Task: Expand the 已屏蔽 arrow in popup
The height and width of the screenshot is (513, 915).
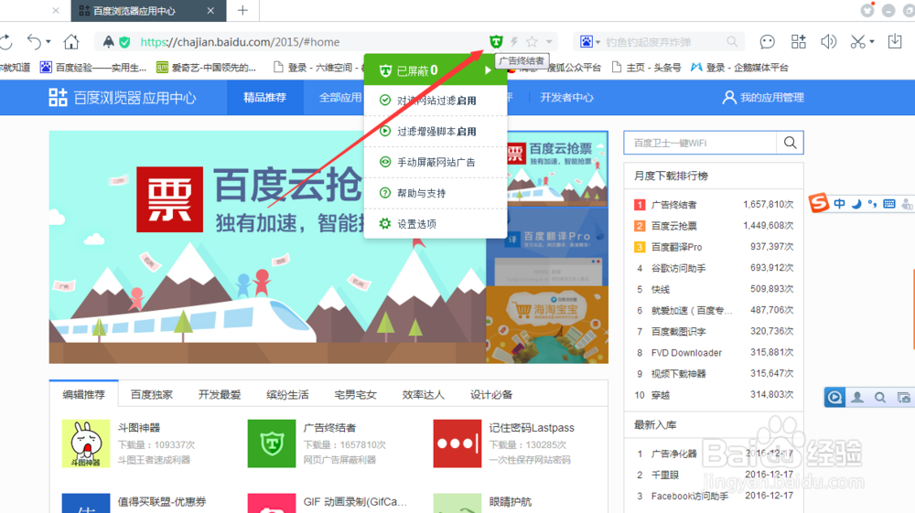Action: (488, 70)
